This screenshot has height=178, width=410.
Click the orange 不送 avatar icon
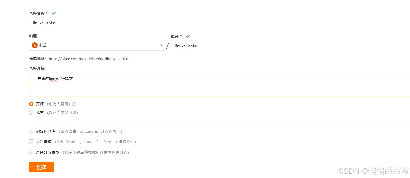point(35,45)
